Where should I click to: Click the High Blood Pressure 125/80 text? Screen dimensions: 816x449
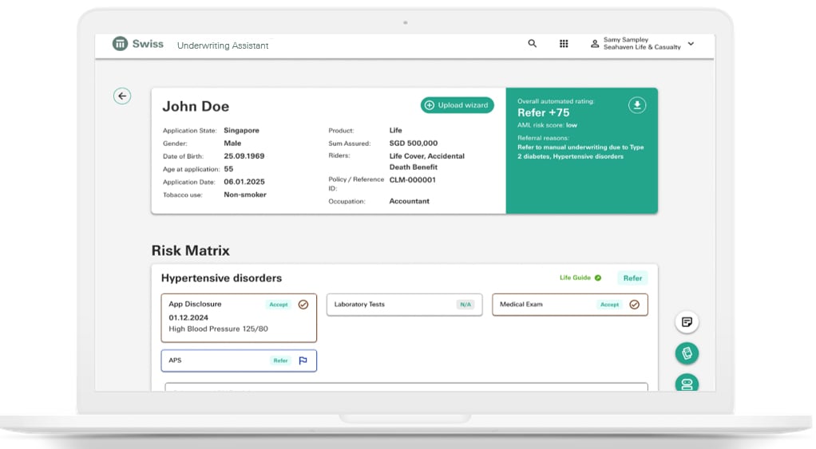[x=218, y=329]
